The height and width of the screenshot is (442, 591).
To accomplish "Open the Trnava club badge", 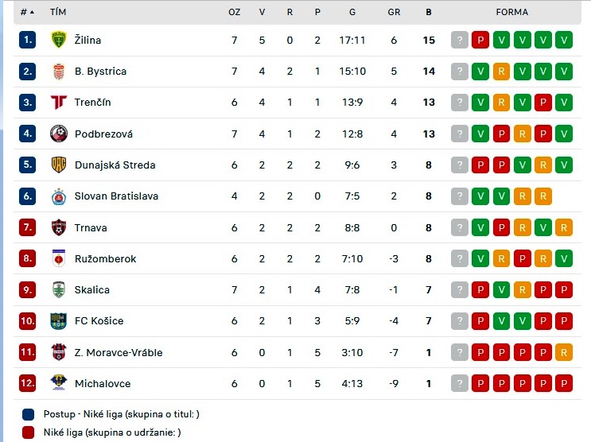I will point(59,227).
